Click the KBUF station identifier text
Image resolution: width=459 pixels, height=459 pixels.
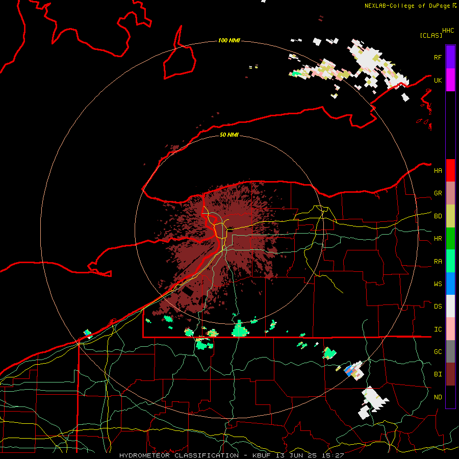[x=262, y=455]
